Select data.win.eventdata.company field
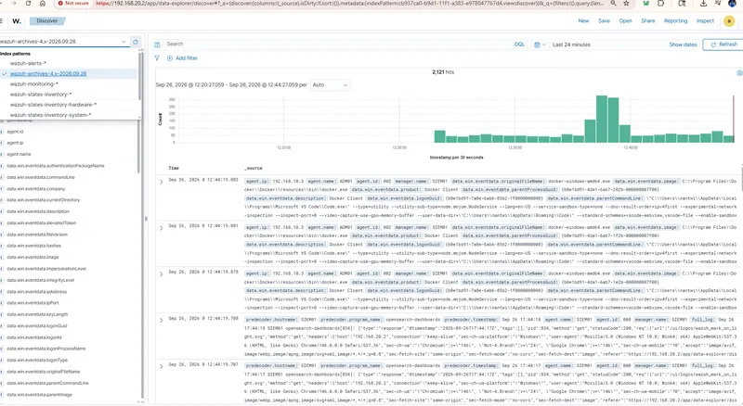 tap(36, 189)
